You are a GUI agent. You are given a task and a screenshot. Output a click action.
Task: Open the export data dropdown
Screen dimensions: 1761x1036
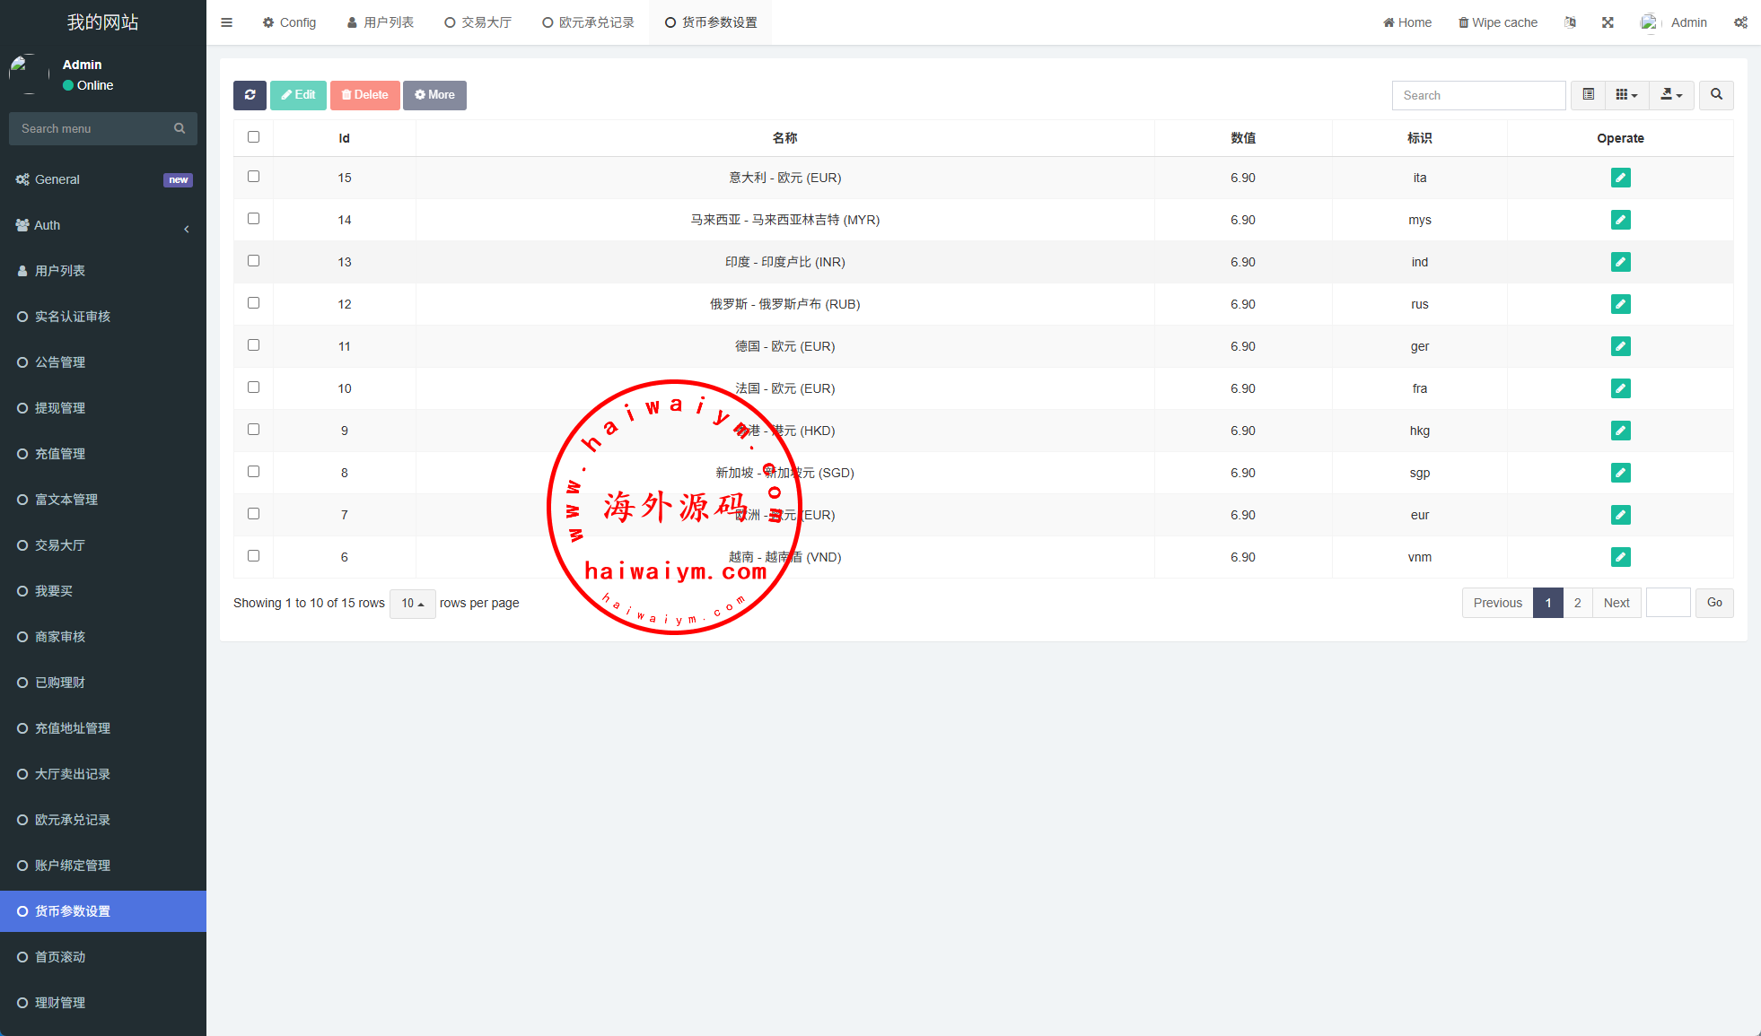[x=1670, y=95]
